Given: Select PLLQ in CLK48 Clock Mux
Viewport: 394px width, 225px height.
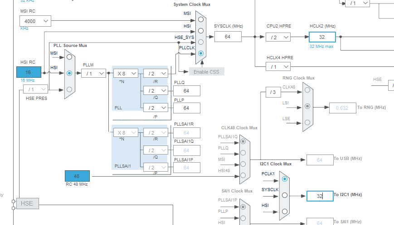Looking at the screenshot, I should [243, 153].
